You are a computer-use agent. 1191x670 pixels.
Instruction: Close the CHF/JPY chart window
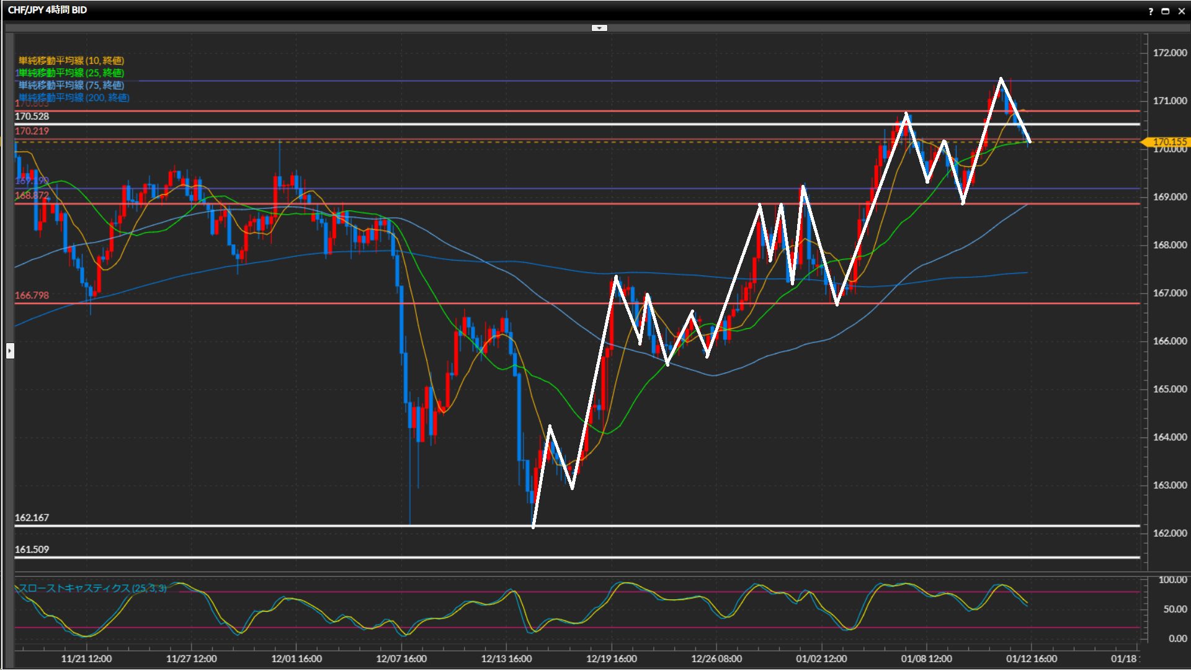tap(1181, 11)
